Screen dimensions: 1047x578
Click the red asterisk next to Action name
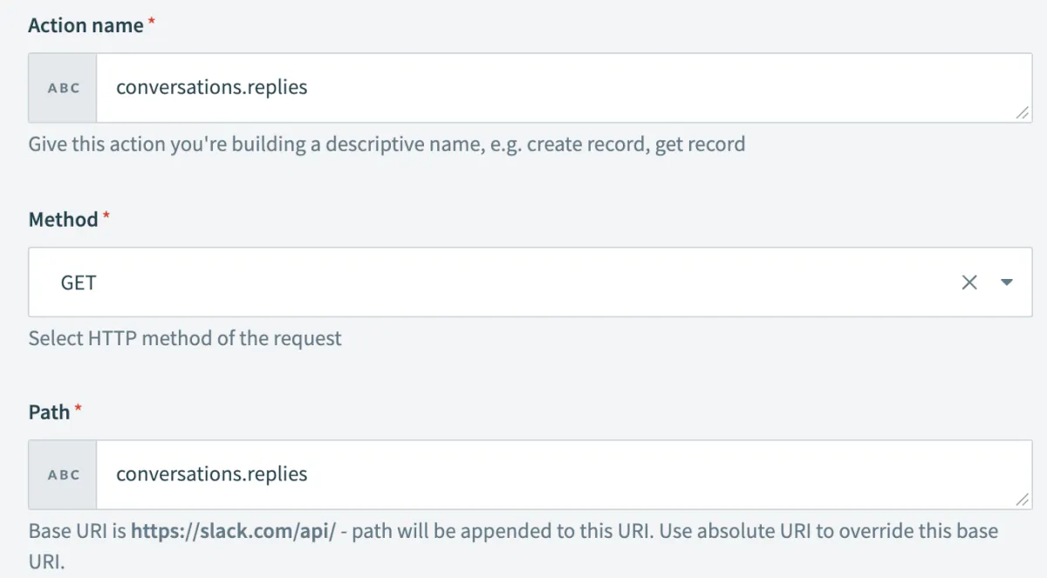pyautogui.click(x=152, y=23)
